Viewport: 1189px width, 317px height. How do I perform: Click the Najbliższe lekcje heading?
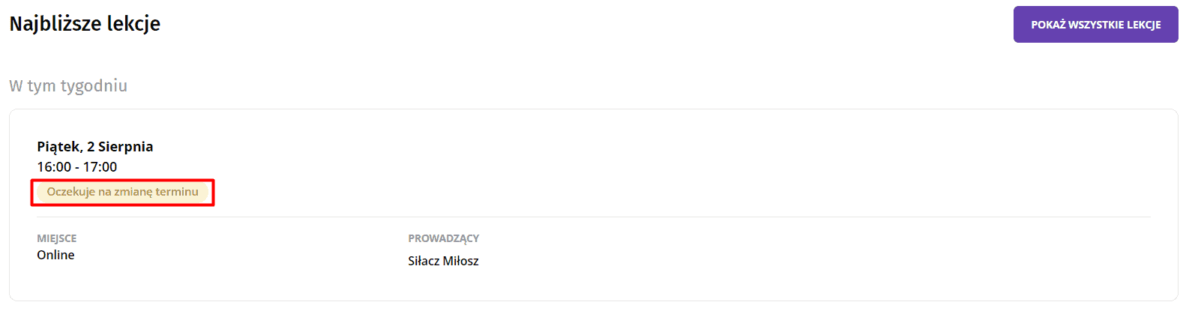(x=85, y=24)
